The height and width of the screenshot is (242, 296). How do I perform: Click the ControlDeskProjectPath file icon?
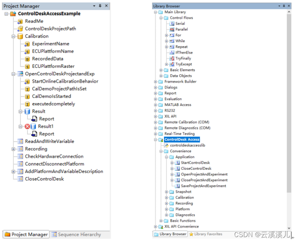pyautogui.click(x=20, y=29)
